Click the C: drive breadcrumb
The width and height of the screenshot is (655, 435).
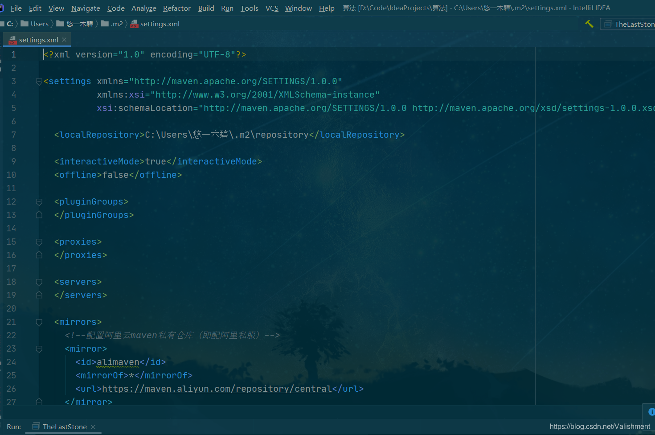coord(10,24)
